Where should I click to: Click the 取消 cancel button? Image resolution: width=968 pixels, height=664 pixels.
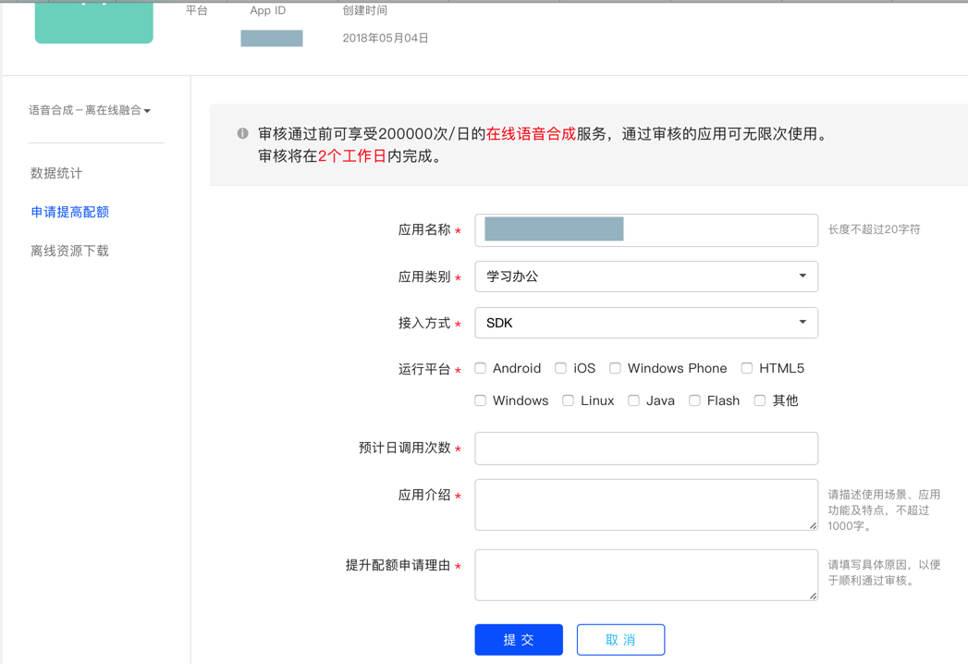(621, 639)
